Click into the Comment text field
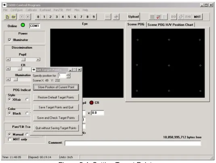The width and height of the screenshot is (216, 163). pyautogui.click(x=133, y=143)
